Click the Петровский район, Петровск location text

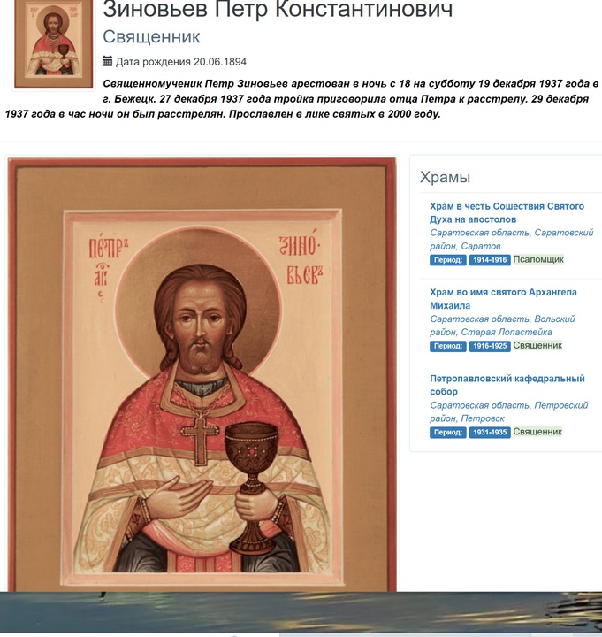[508, 411]
